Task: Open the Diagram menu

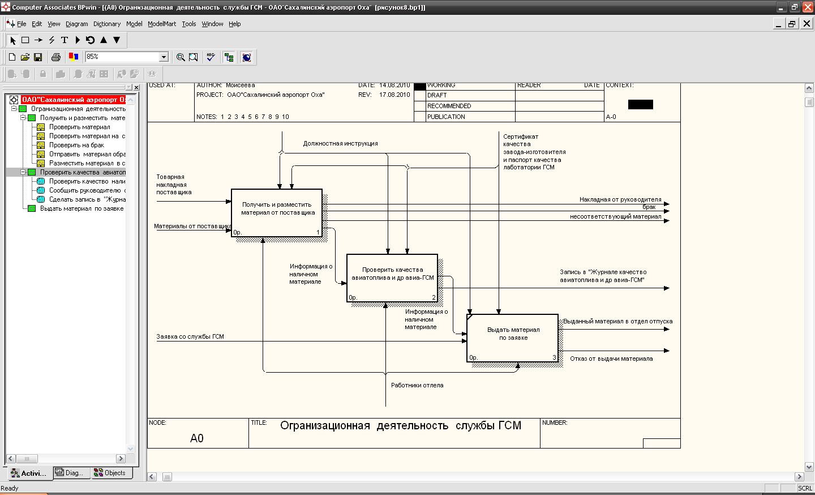Action: click(76, 24)
